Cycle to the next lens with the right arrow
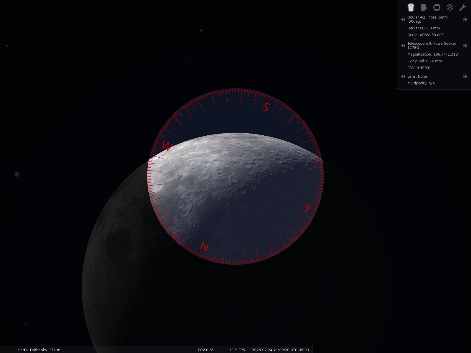 point(465,76)
